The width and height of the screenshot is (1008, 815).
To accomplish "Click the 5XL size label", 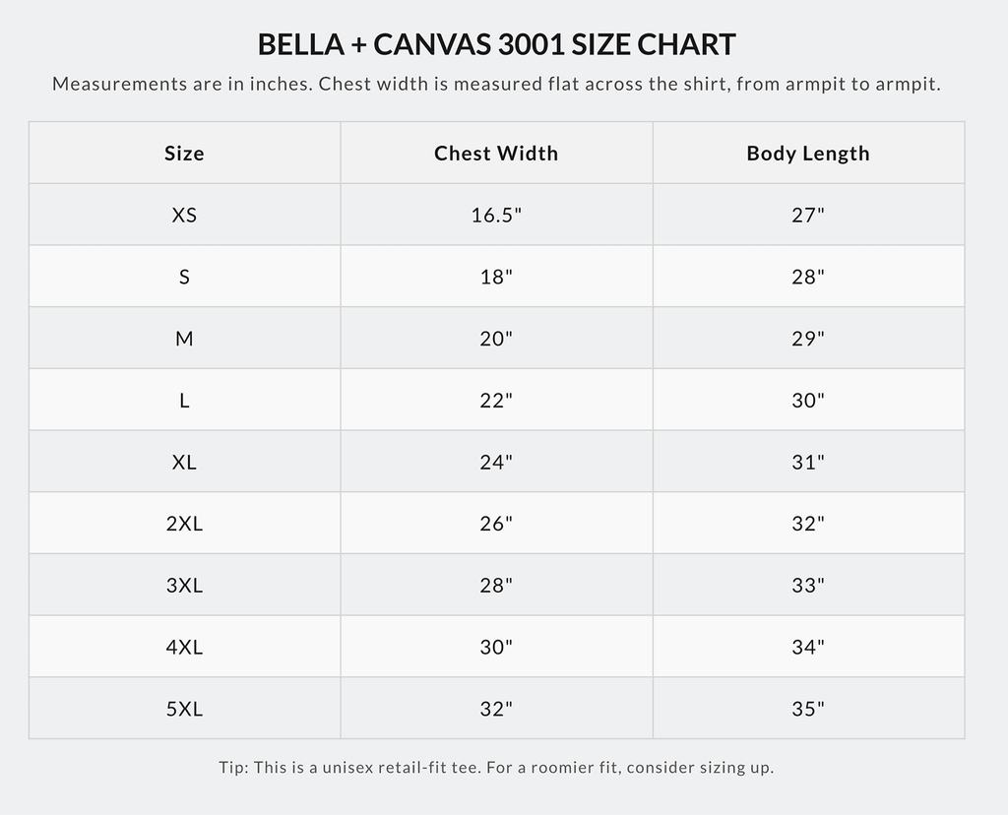I will click(184, 709).
